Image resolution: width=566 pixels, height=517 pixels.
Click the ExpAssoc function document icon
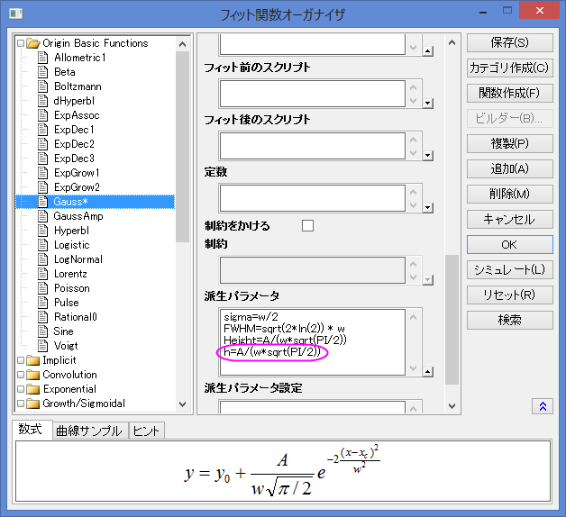click(x=42, y=115)
